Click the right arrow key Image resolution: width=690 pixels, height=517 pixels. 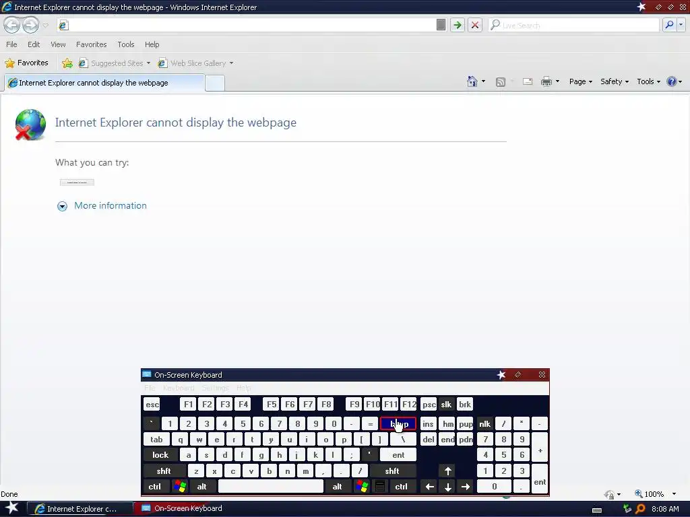[465, 487]
